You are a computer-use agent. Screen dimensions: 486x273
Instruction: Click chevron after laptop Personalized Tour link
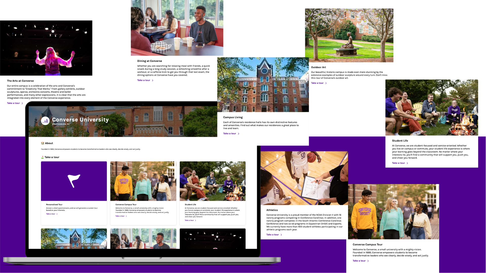(x=57, y=214)
